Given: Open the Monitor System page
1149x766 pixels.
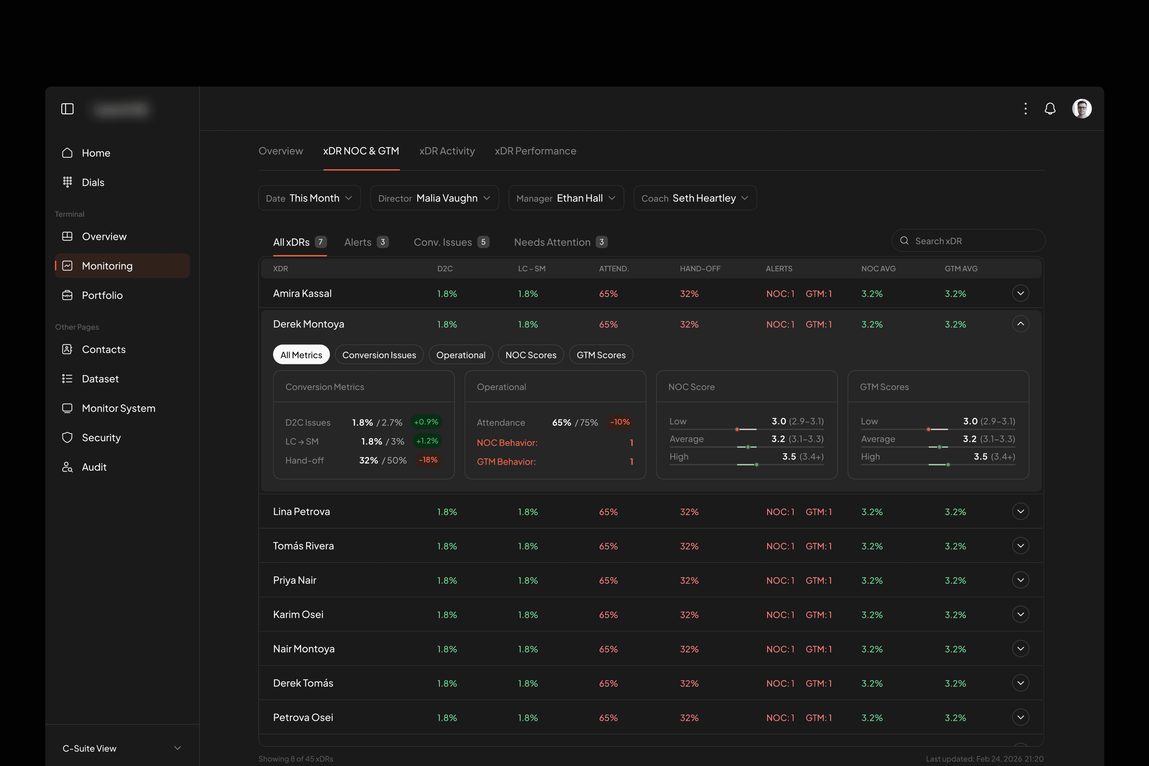Looking at the screenshot, I should click(x=118, y=408).
